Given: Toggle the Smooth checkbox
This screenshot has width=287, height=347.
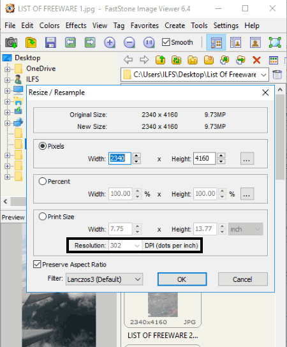Looking at the screenshot, I should 166,42.
